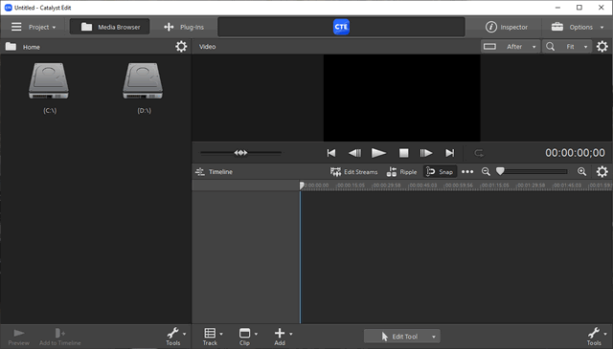
Task: Expand the Clip dropdown arrow
Action: [256, 334]
